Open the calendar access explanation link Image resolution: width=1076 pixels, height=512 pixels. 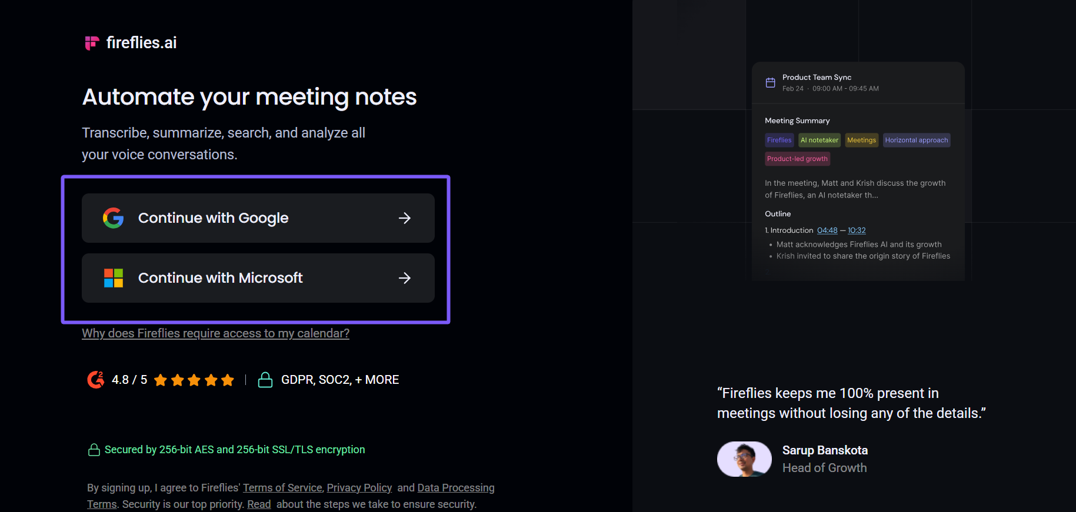(x=215, y=333)
